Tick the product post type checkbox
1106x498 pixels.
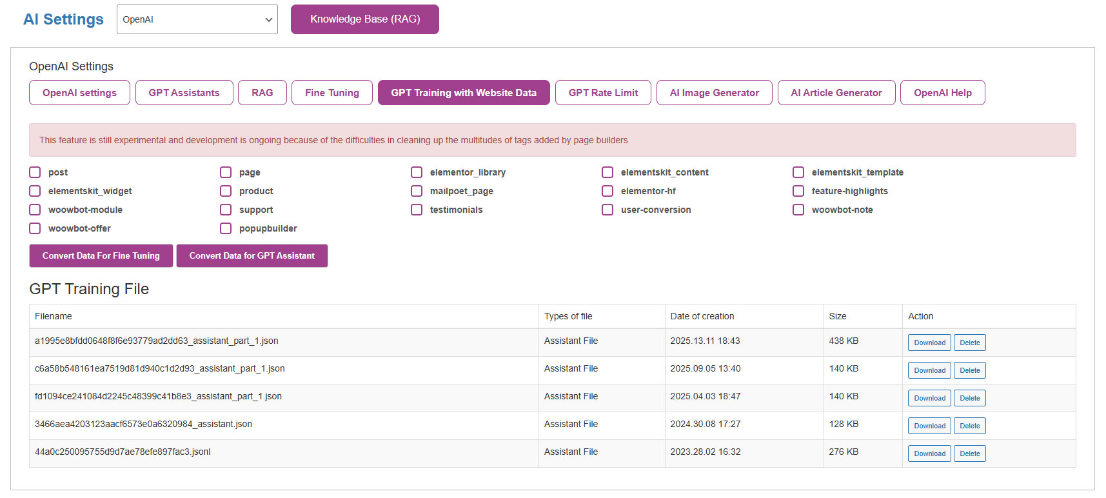(x=226, y=191)
